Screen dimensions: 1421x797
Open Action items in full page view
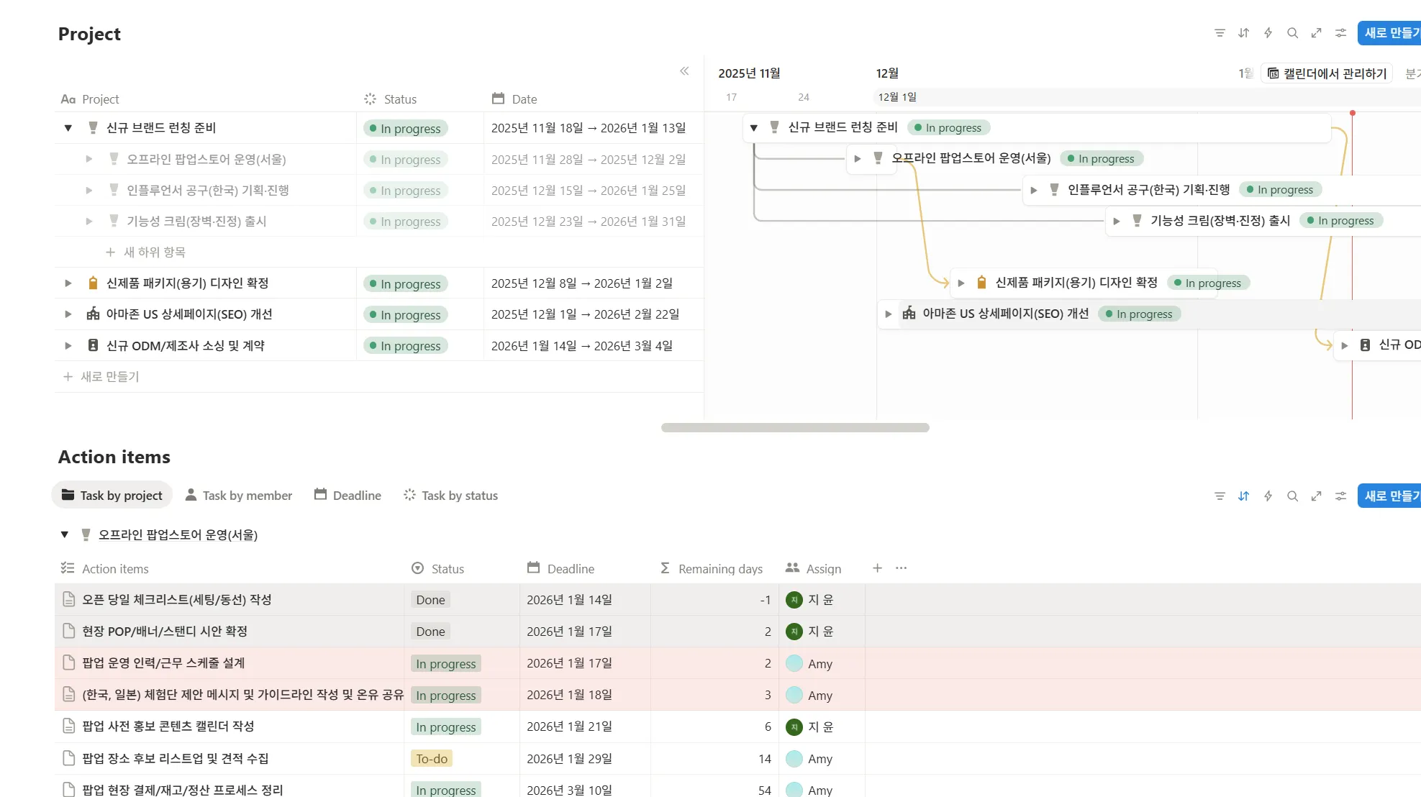click(1316, 496)
